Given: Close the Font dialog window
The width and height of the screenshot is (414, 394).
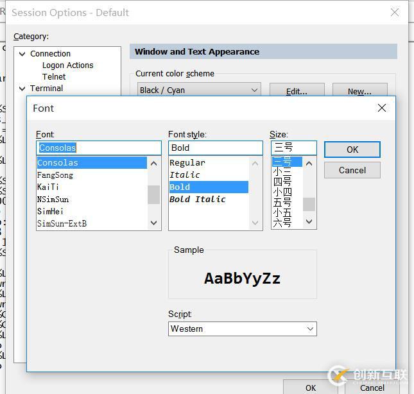Looking at the screenshot, I should point(381,108).
